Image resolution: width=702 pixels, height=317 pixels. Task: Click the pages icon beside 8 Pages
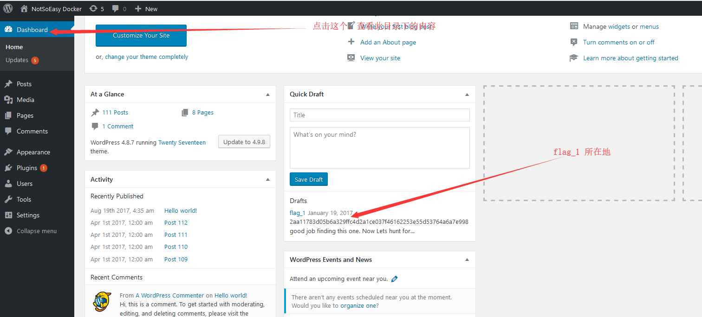click(185, 112)
